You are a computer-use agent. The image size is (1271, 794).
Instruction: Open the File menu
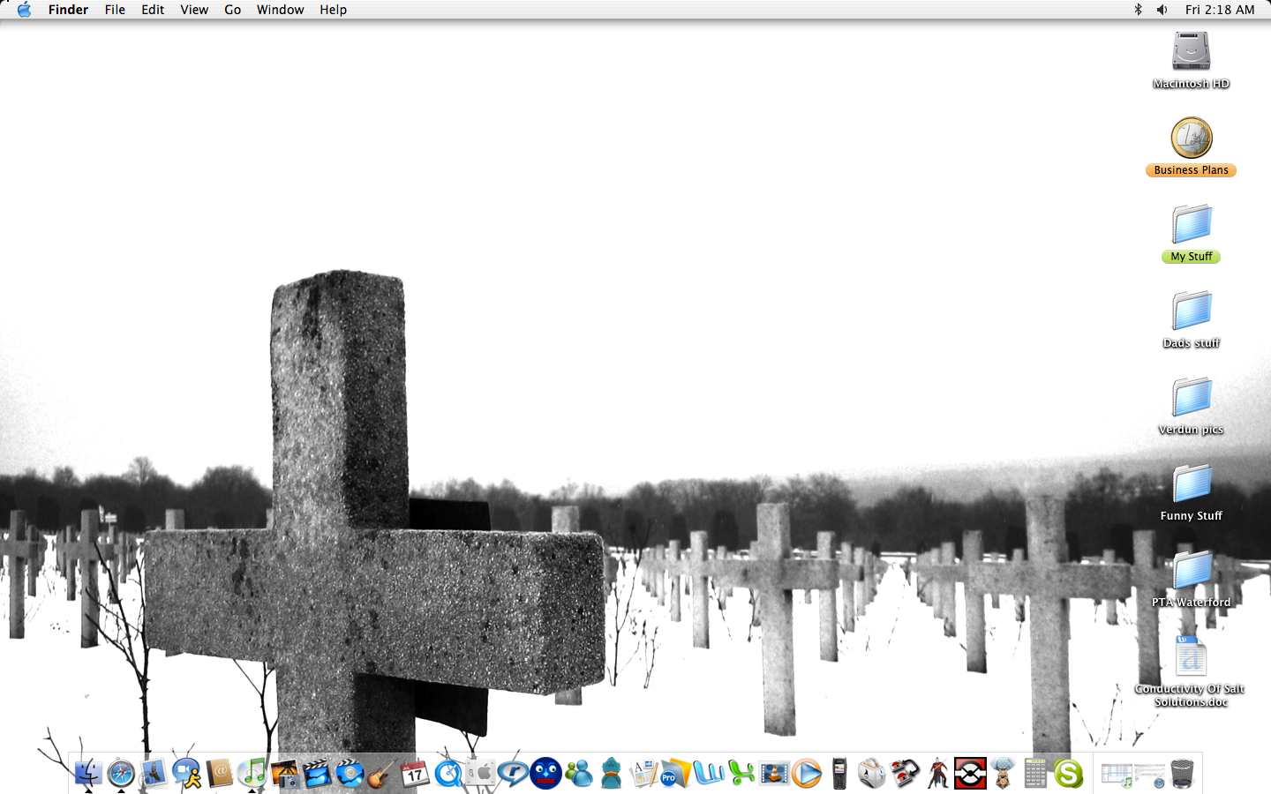pyautogui.click(x=115, y=10)
